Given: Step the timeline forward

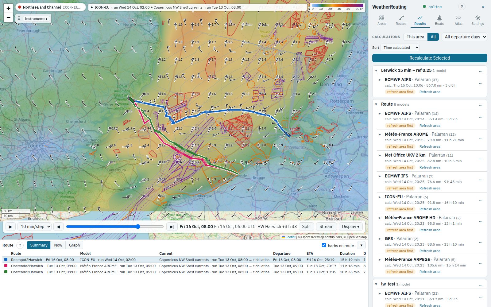Looking at the screenshot, I should (172, 227).
